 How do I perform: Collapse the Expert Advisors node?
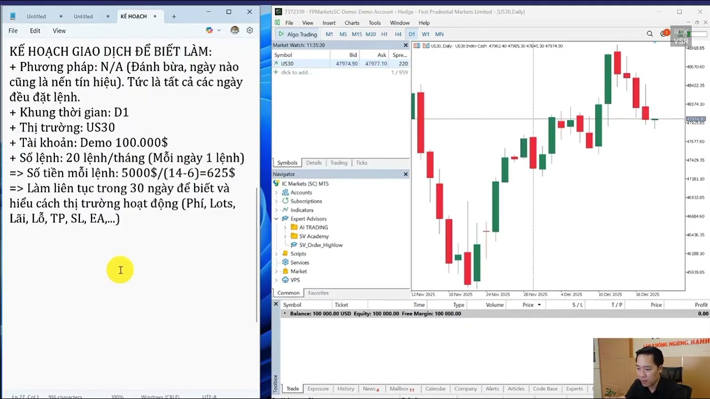coord(276,219)
